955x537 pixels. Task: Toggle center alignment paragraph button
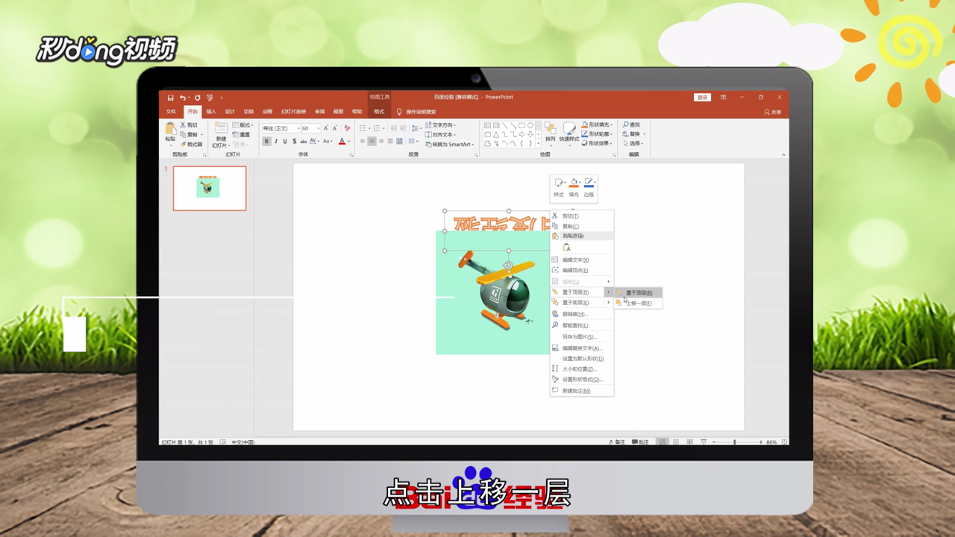tap(372, 141)
